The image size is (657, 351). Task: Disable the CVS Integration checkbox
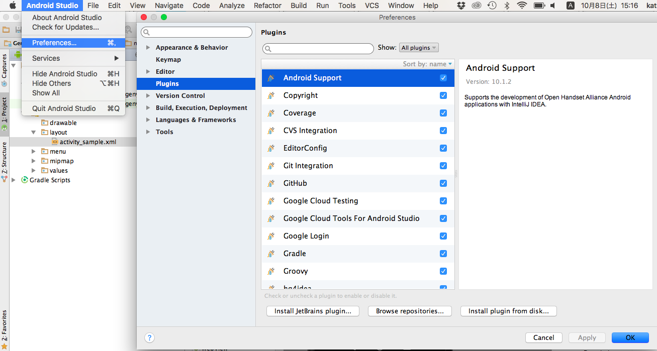tap(443, 131)
